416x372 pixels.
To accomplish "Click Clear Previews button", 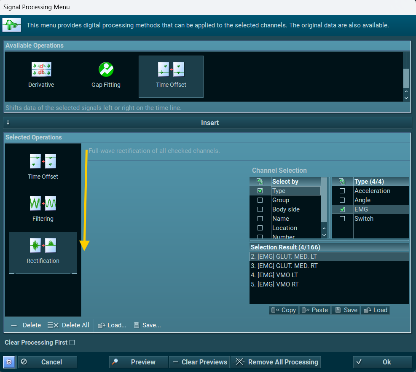I will (199, 362).
